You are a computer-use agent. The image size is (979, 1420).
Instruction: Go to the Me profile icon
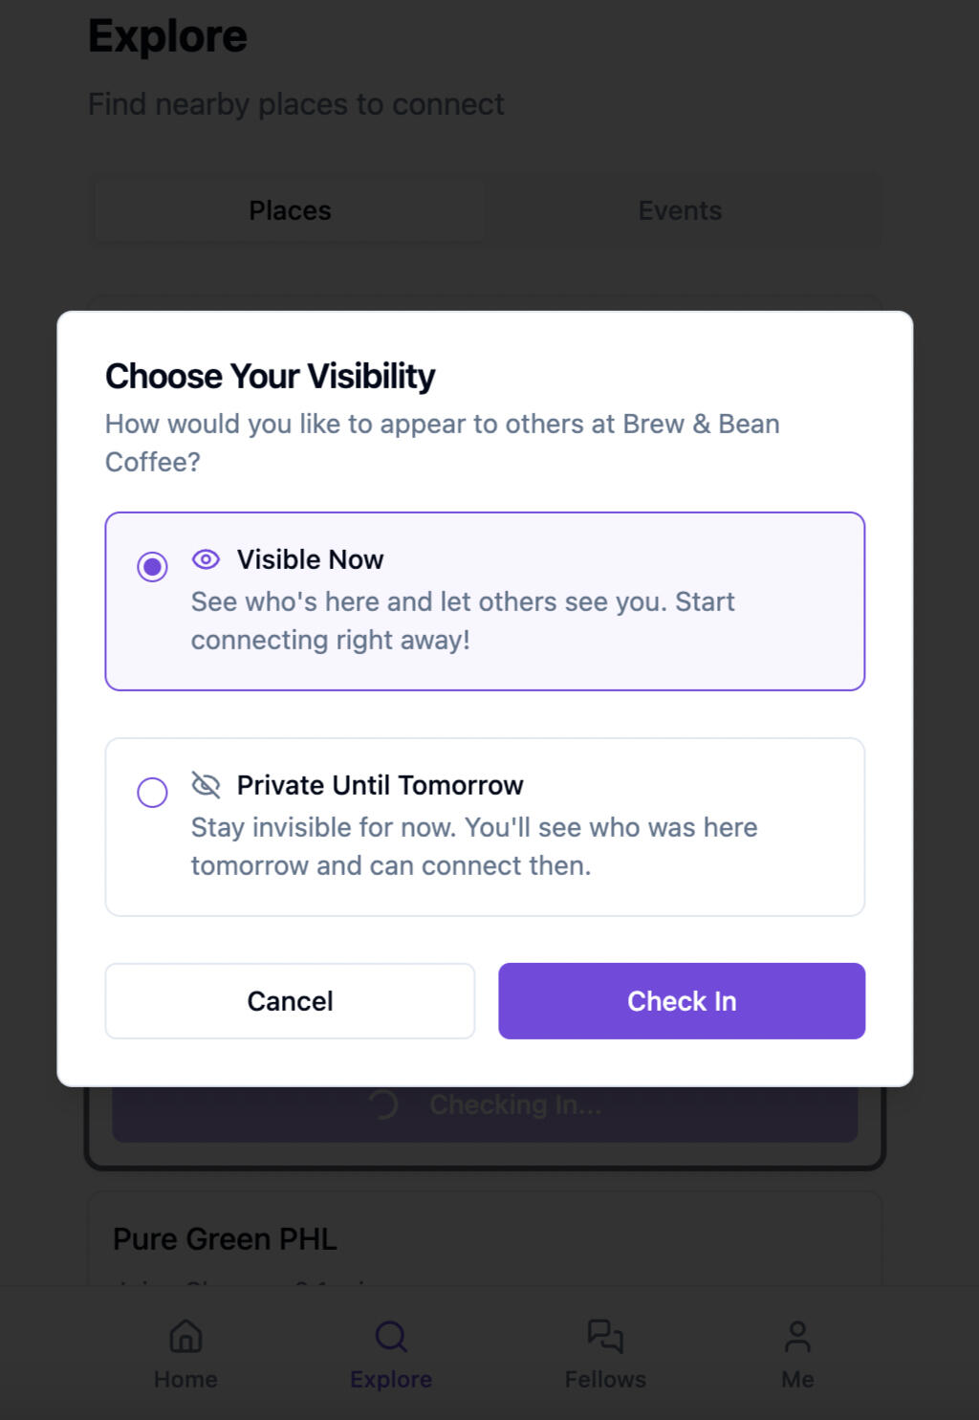pos(797,1337)
